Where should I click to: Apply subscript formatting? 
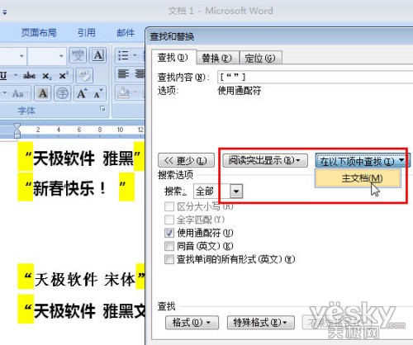[x=46, y=75]
